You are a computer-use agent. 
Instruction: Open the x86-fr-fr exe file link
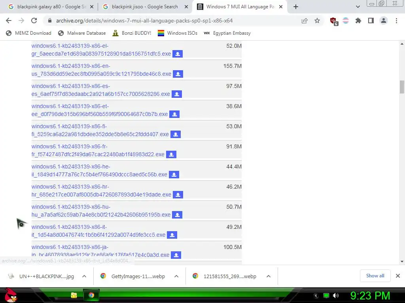[x=98, y=150]
